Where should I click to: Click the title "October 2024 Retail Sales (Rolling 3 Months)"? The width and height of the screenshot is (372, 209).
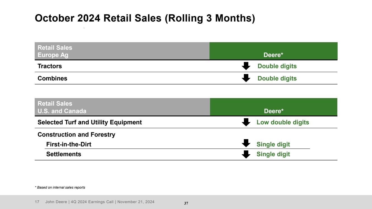[145, 18]
